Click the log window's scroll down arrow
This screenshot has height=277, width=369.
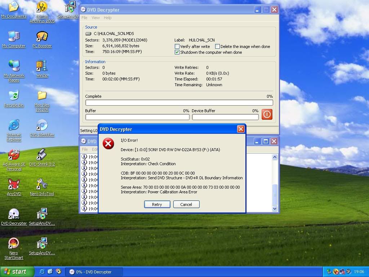click(275, 209)
